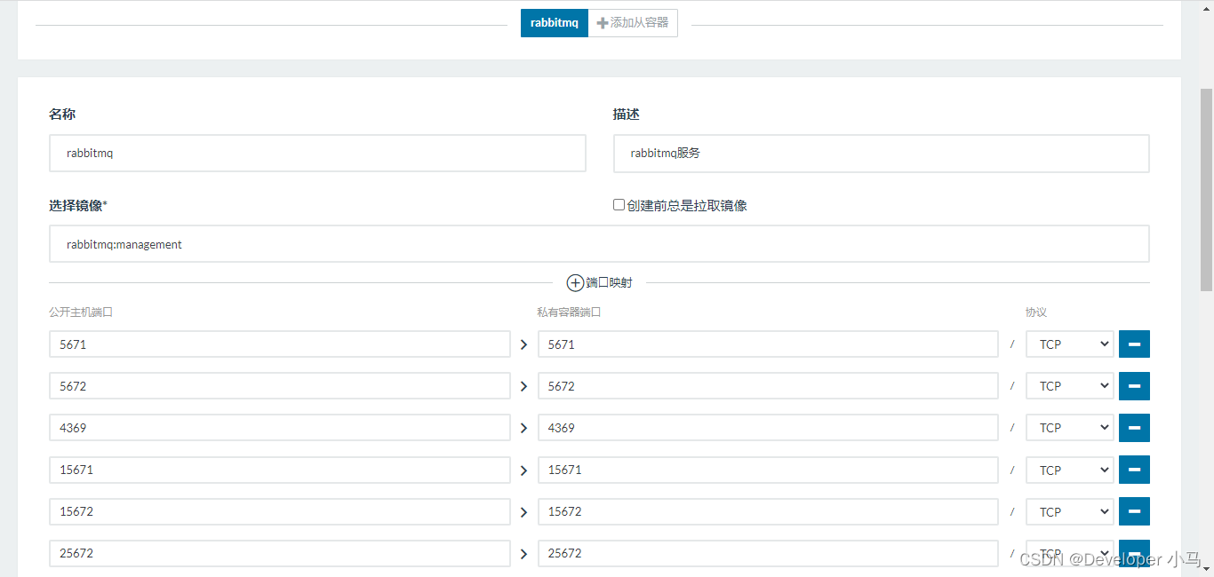The image size is (1214, 577).
Task: Focus the 描述 field with rabbitmq服务
Action: coord(882,153)
